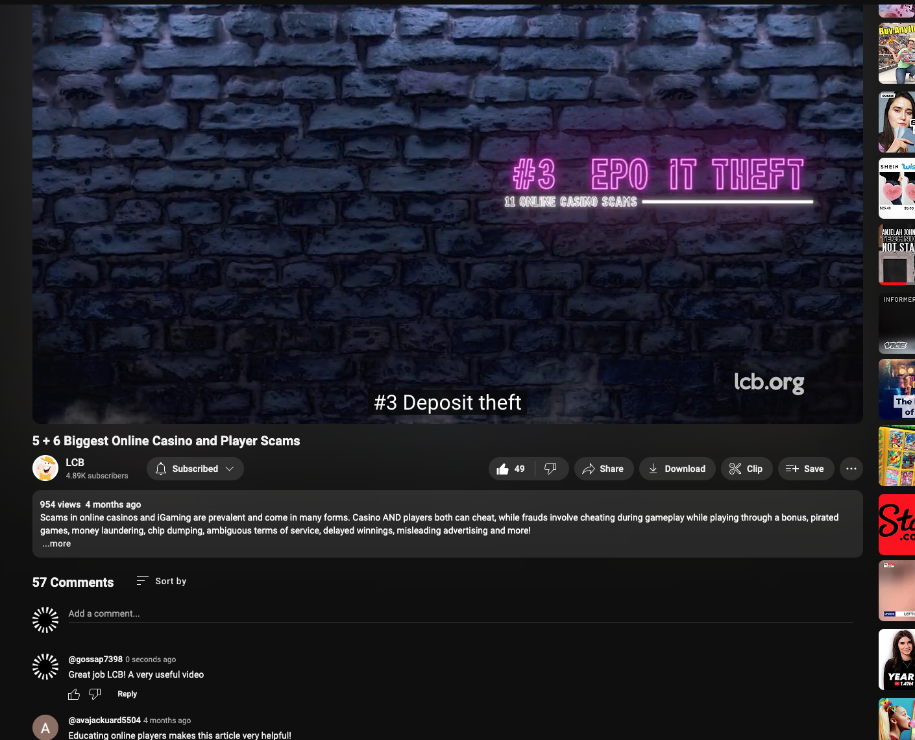Like the video with the thumbs-up icon
Screen dimensions: 915x740
pos(511,469)
